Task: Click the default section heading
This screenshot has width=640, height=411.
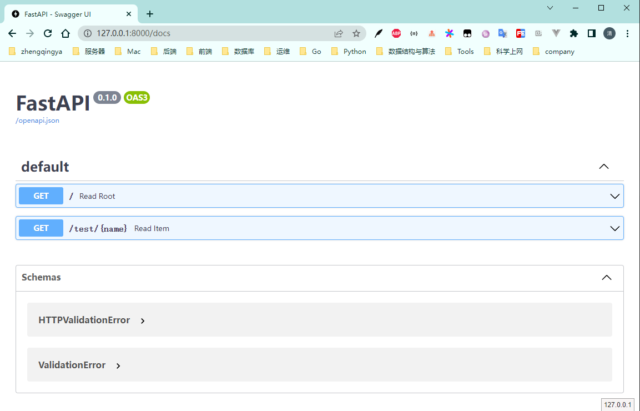Action: click(45, 167)
